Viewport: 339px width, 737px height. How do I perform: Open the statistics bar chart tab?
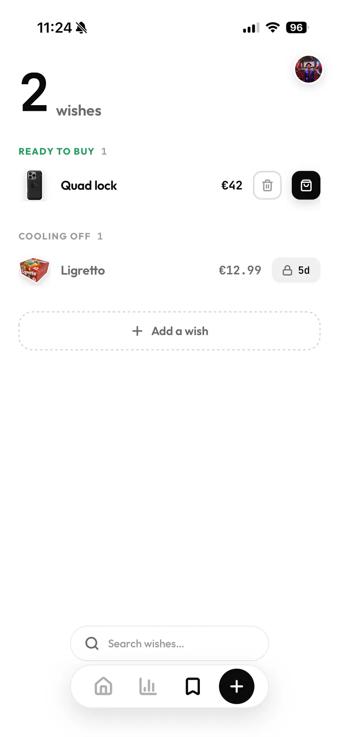tap(148, 687)
